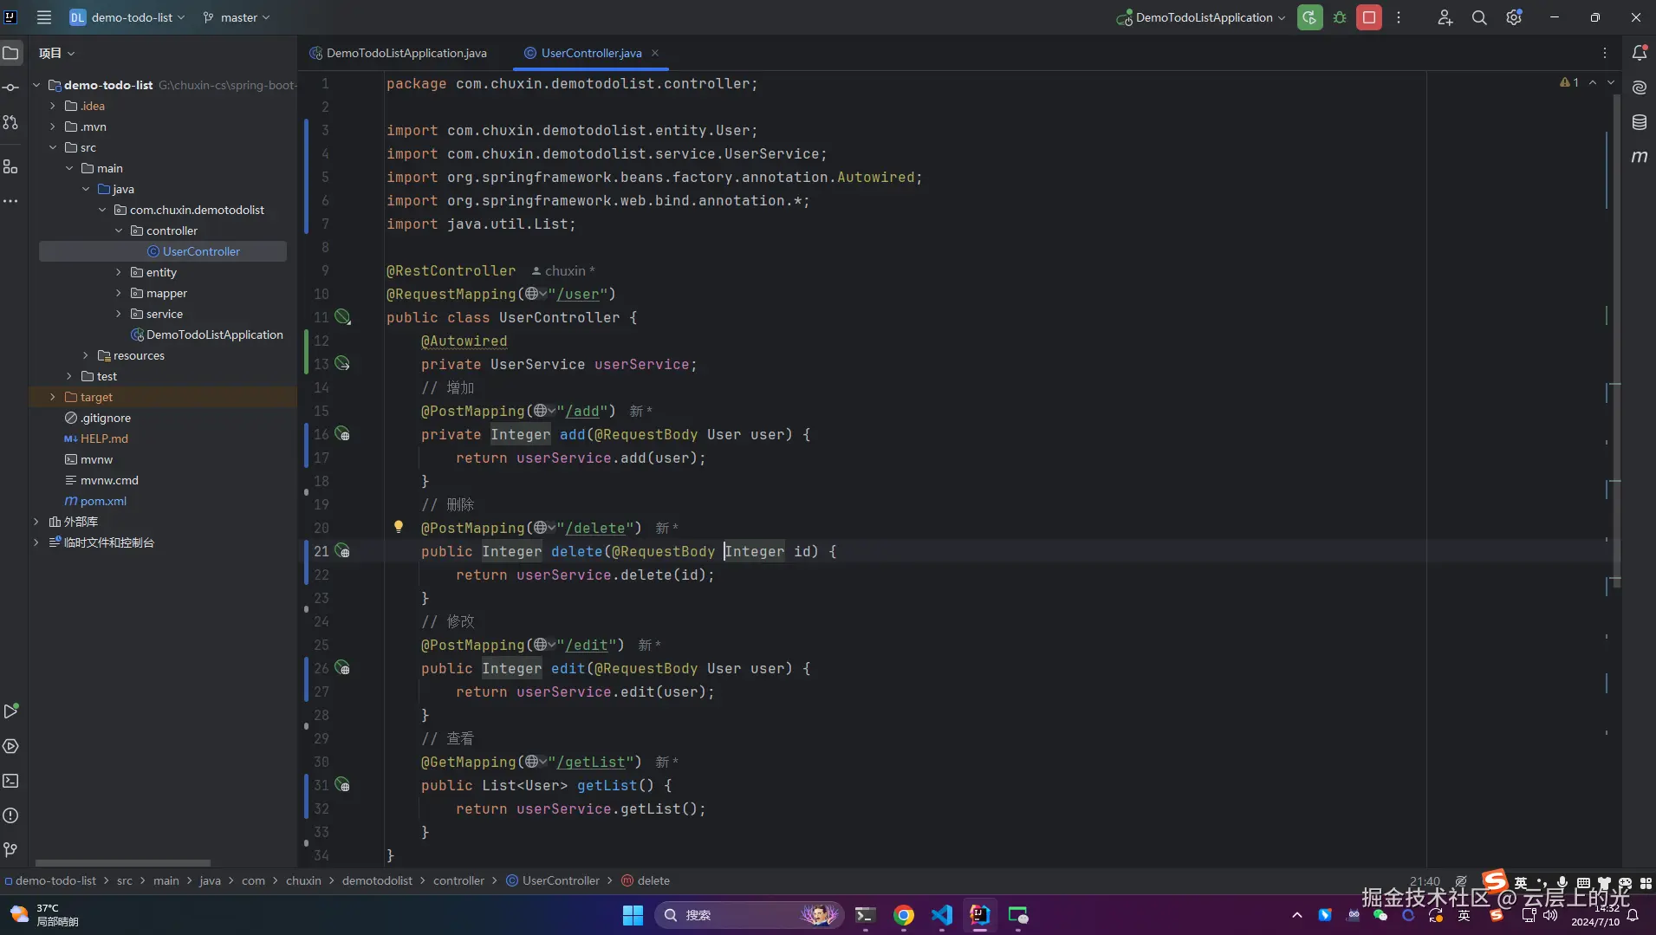Open the Database tool window

1640,122
